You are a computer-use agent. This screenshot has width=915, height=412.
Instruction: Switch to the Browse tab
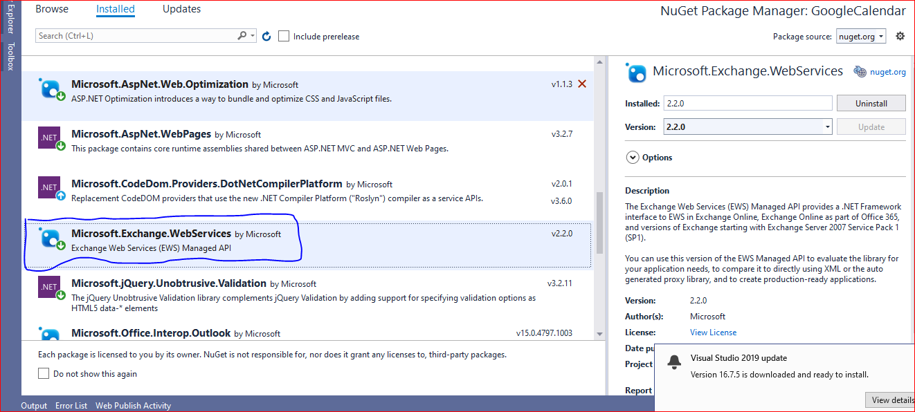[x=52, y=9]
